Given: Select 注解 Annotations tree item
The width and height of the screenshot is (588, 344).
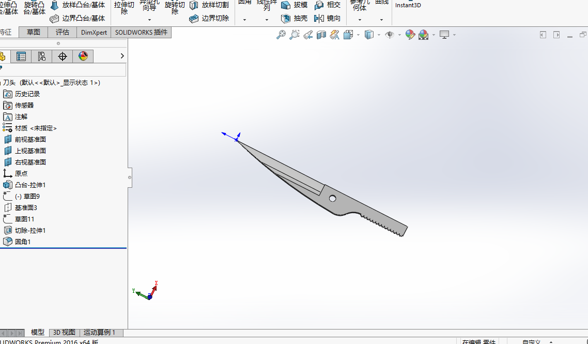Looking at the screenshot, I should point(21,117).
